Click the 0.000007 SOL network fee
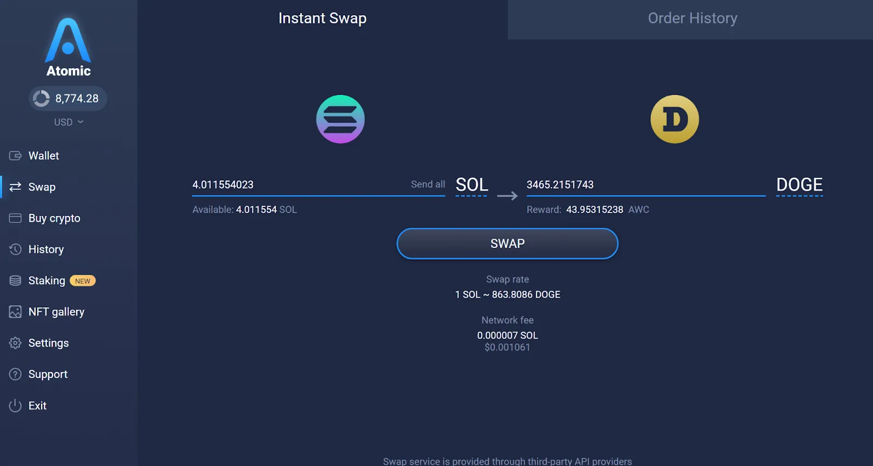Viewport: 873px width, 466px height. point(507,335)
